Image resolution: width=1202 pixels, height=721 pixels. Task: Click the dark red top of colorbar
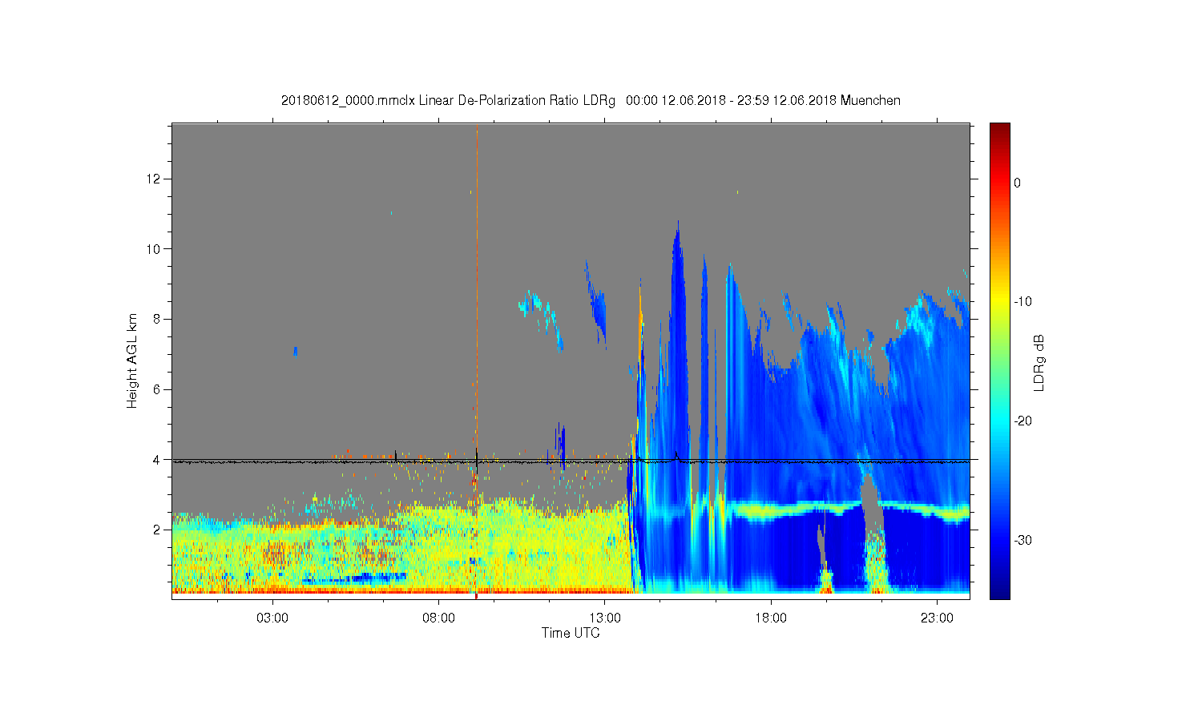(999, 128)
